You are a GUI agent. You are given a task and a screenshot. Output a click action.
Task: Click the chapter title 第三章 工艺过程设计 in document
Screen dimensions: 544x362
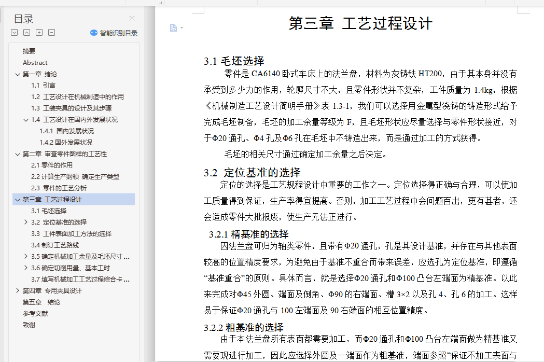click(361, 24)
